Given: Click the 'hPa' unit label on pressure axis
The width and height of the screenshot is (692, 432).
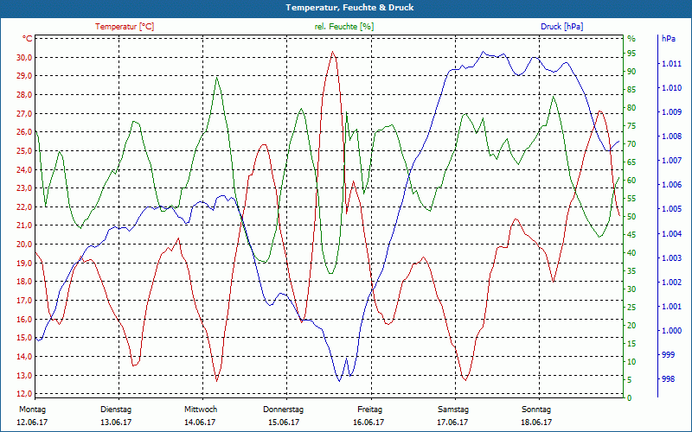Looking at the screenshot, I should coord(669,39).
